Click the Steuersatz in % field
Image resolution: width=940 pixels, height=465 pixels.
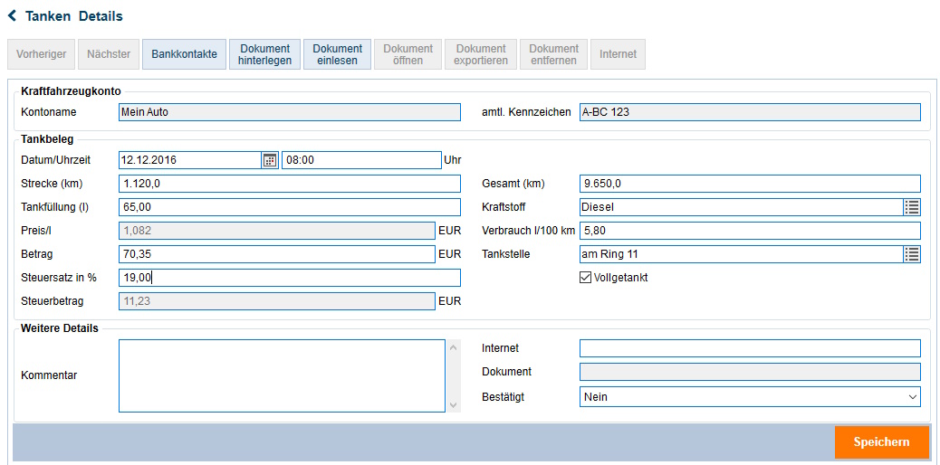pyautogui.click(x=290, y=278)
